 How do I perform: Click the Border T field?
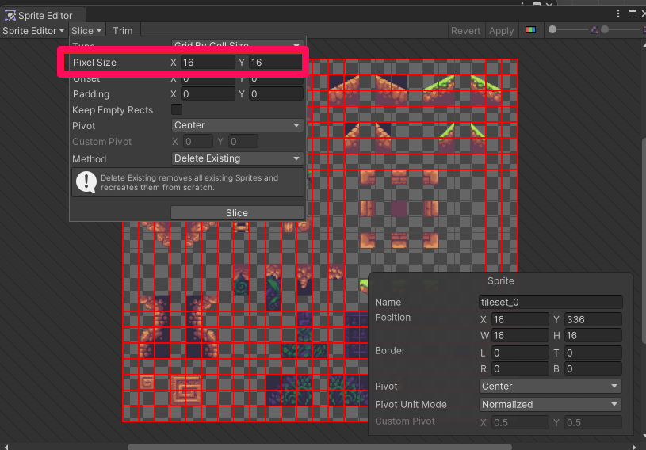pos(593,353)
